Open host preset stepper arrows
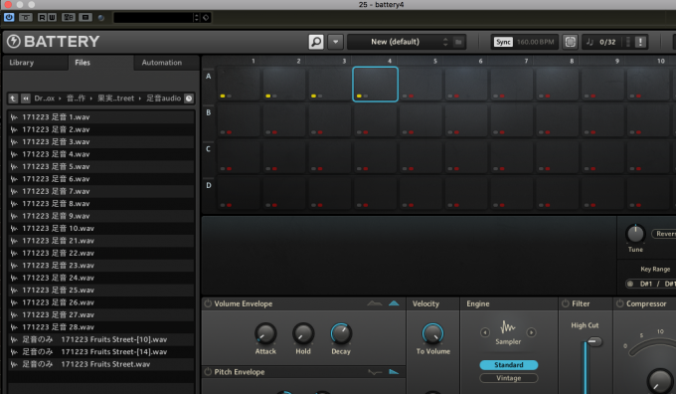Viewport: 676px width, 394px height. pos(197,18)
